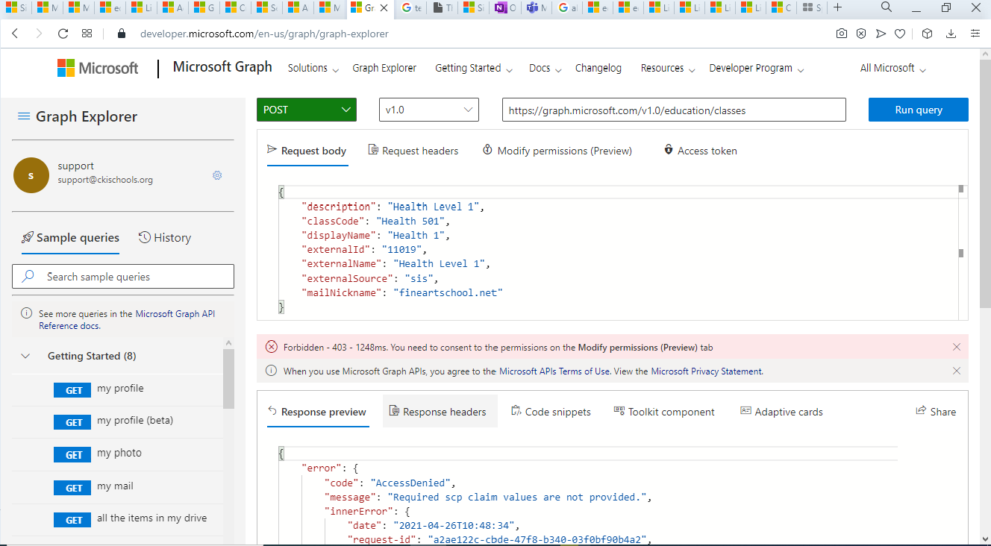Select the Response preview tab
This screenshot has height=546, width=991.
[x=317, y=412]
